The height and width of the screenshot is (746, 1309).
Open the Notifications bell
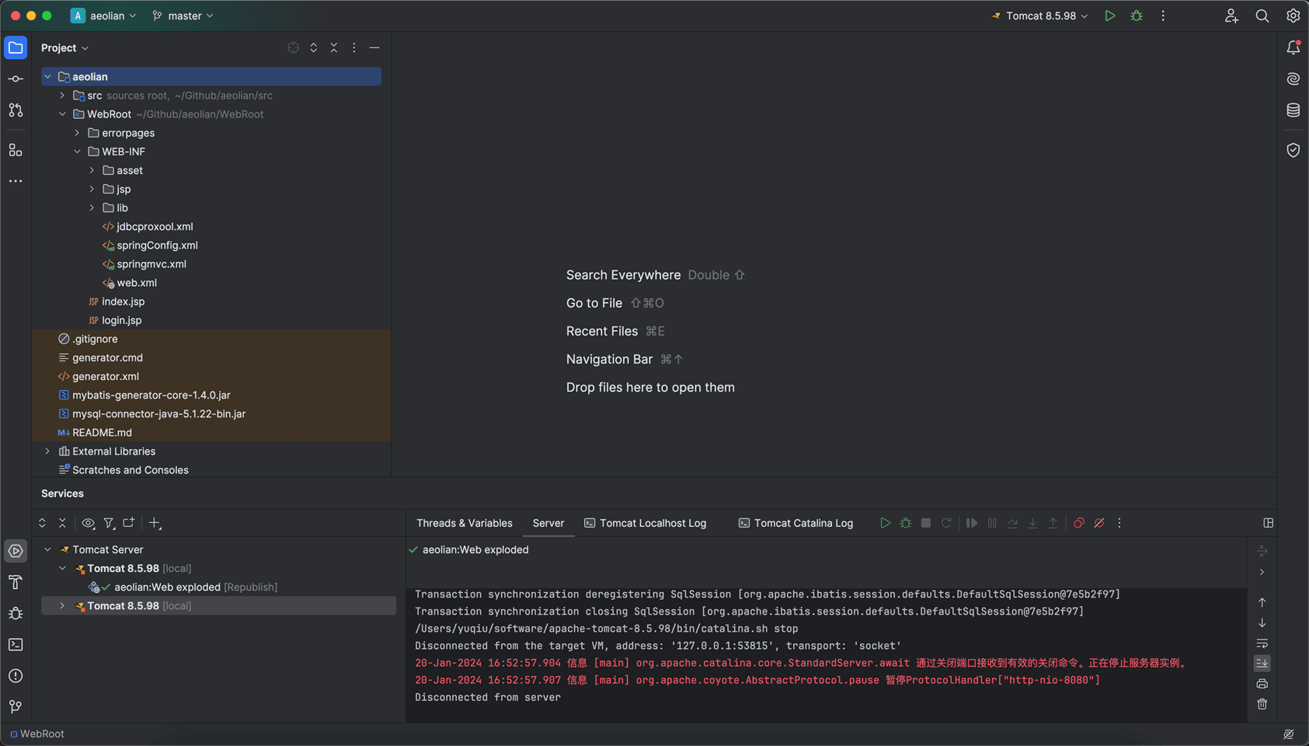1293,47
